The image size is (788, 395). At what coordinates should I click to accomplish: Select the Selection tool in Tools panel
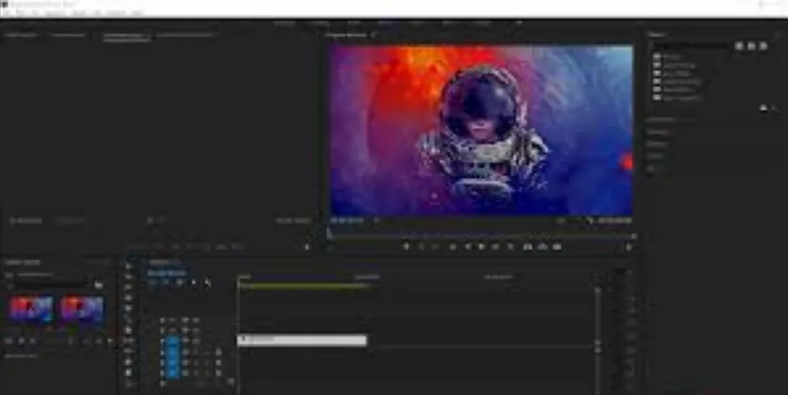pos(129,266)
